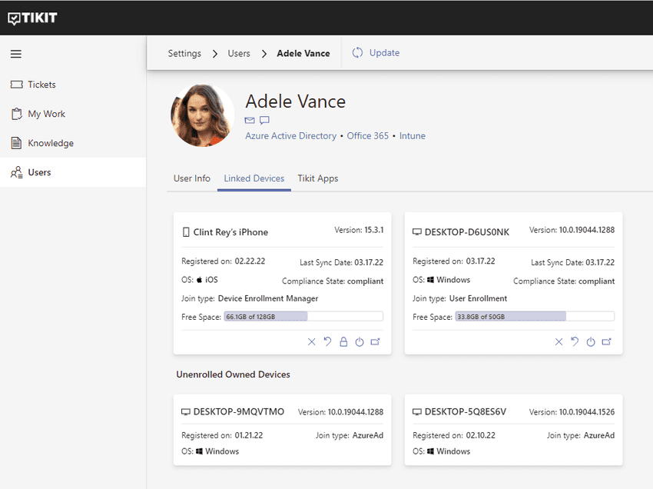653x489 pixels.
Task: Click Adele Vance's profile photo
Action: [202, 115]
